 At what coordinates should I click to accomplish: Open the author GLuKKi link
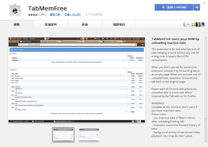point(72,15)
